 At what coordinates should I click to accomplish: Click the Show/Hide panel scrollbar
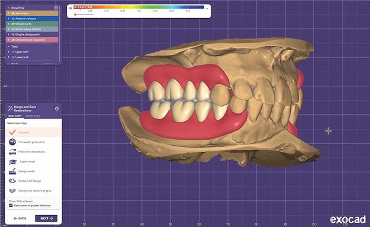coord(59,33)
